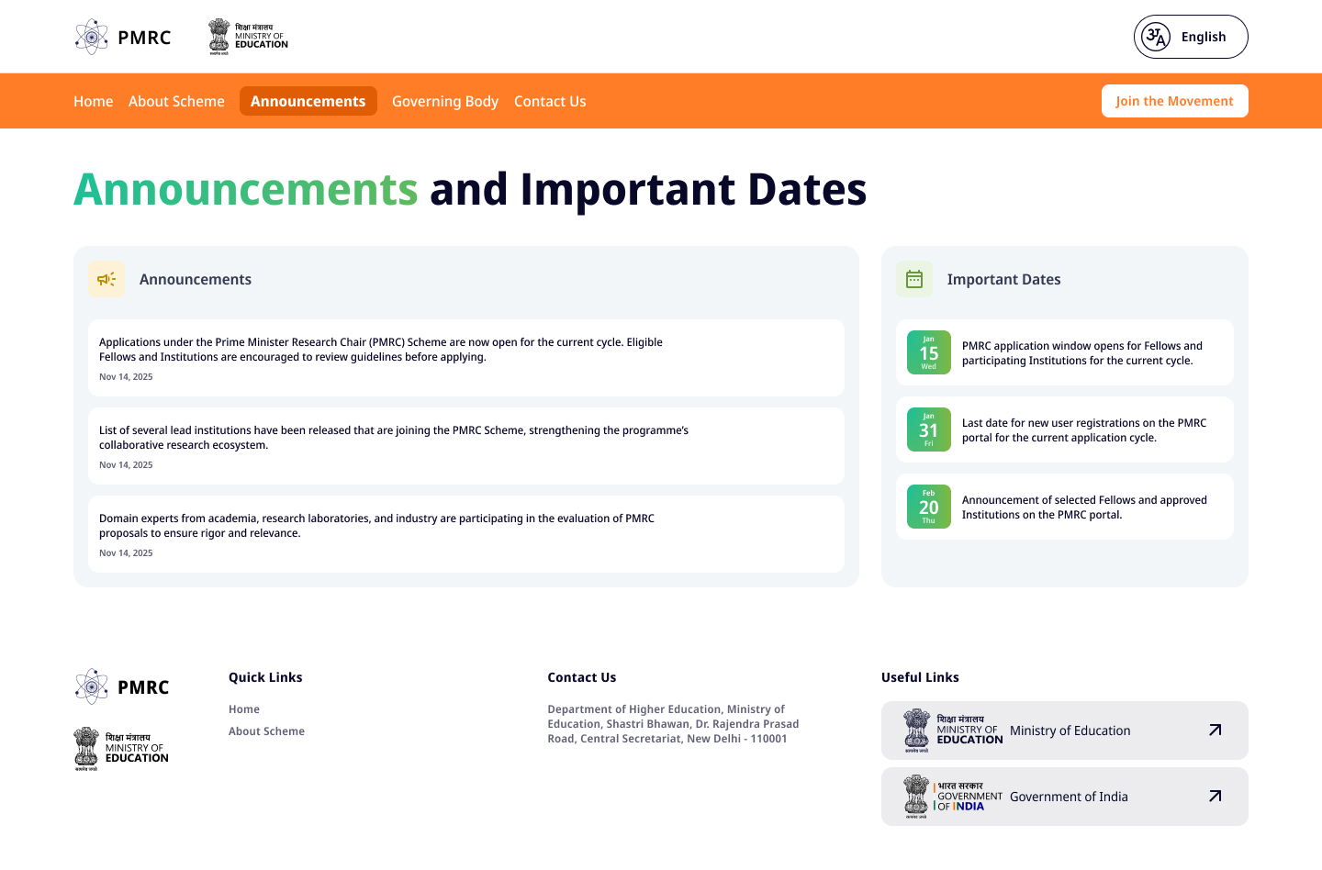Open Contact Us in navigation bar
The width and height of the screenshot is (1322, 870).
click(550, 101)
